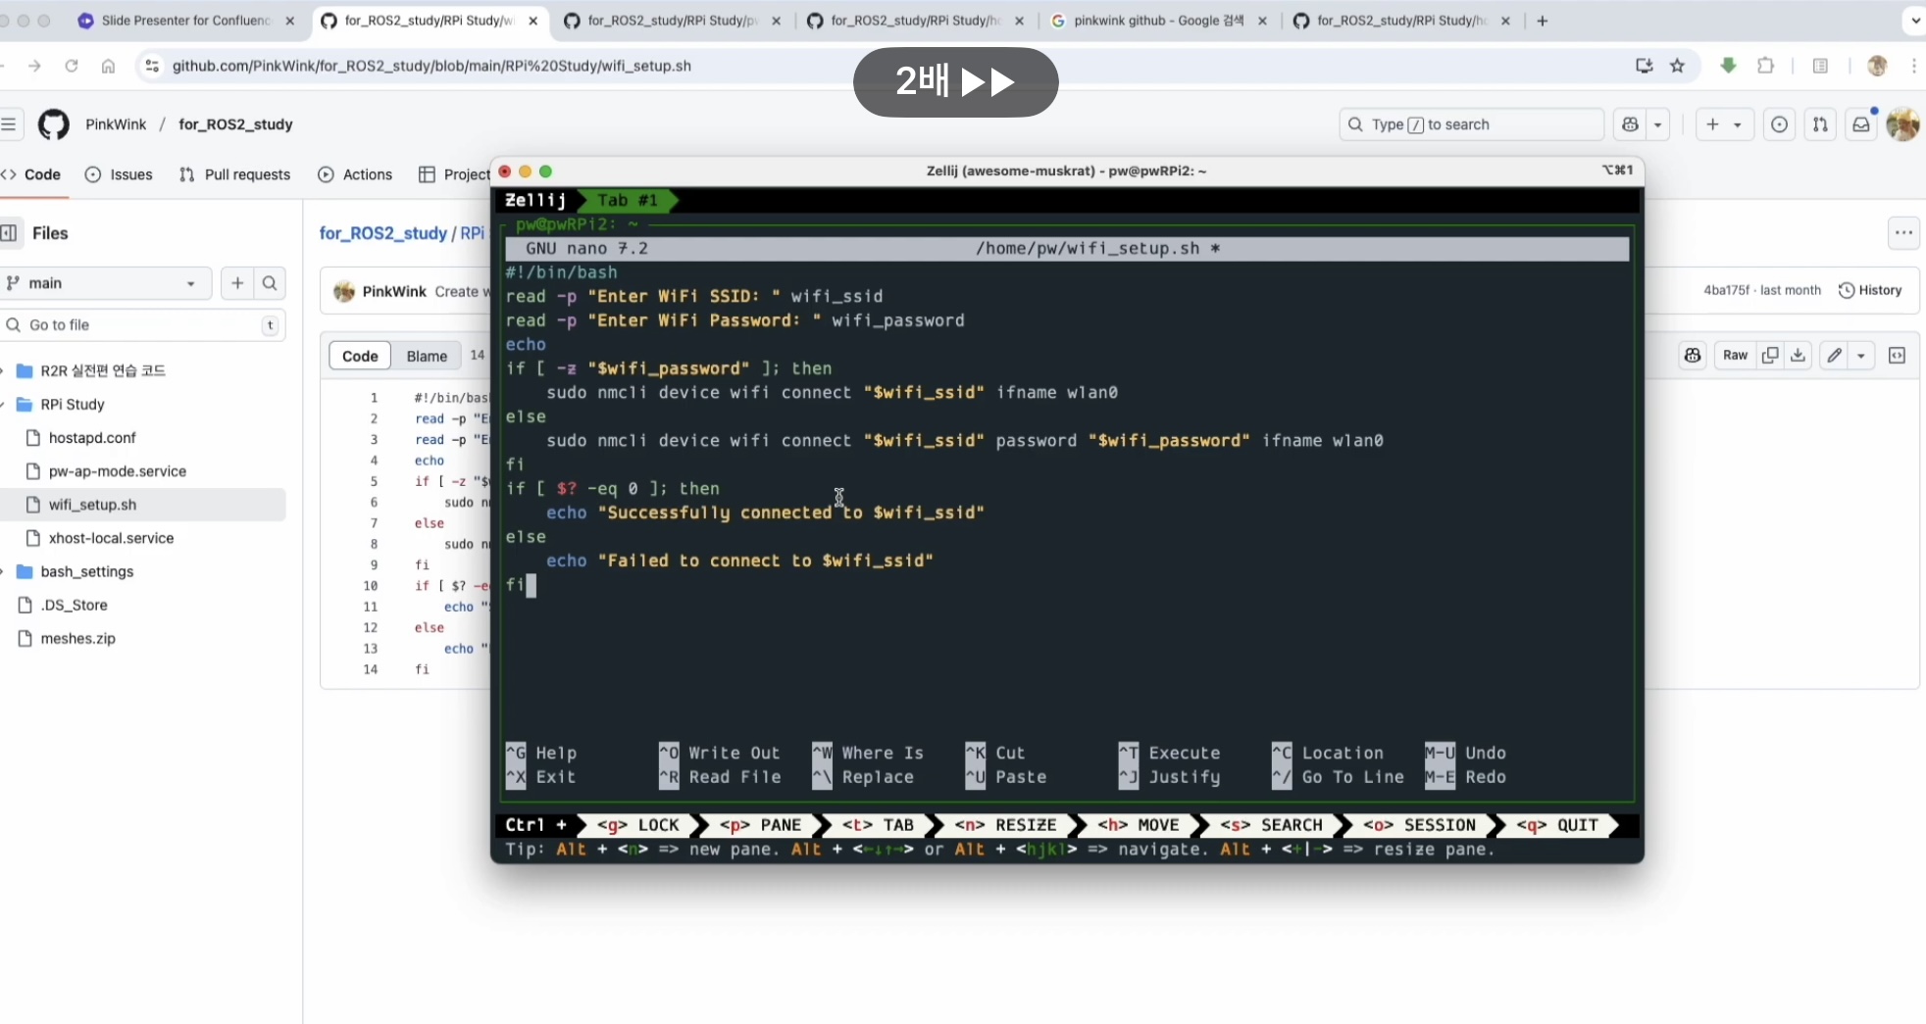Switch to the Issues tab
The height and width of the screenshot is (1024, 1926).
[x=119, y=174]
